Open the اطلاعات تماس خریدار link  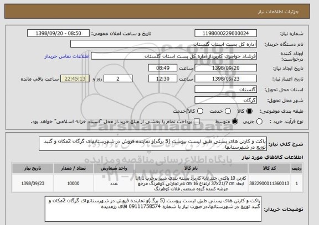pyautogui.click(x=67, y=56)
